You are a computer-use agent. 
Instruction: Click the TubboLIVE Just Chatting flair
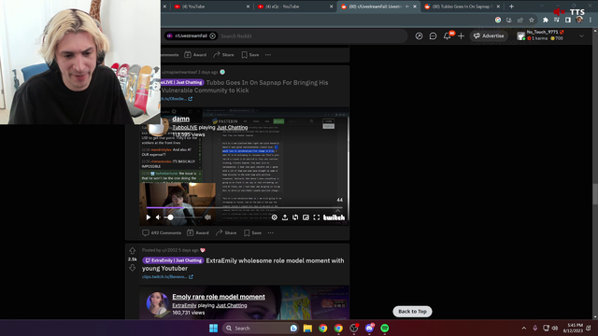(183, 82)
